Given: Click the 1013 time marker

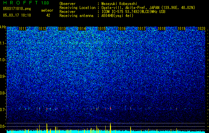Looking at the screenshot, I should click(62, 29).
